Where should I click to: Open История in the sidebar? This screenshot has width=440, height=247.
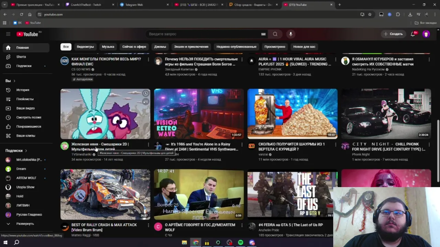[26, 90]
